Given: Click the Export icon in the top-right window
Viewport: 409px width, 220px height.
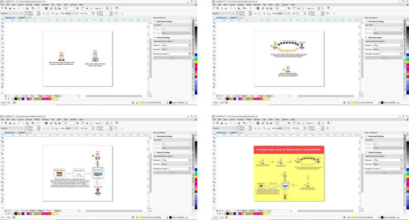Looking at the screenshot, I should [267, 8].
